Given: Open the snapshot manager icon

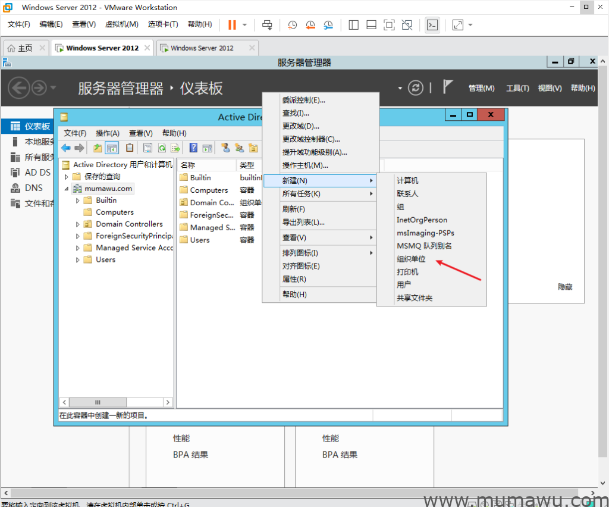Looking at the screenshot, I should (x=328, y=25).
